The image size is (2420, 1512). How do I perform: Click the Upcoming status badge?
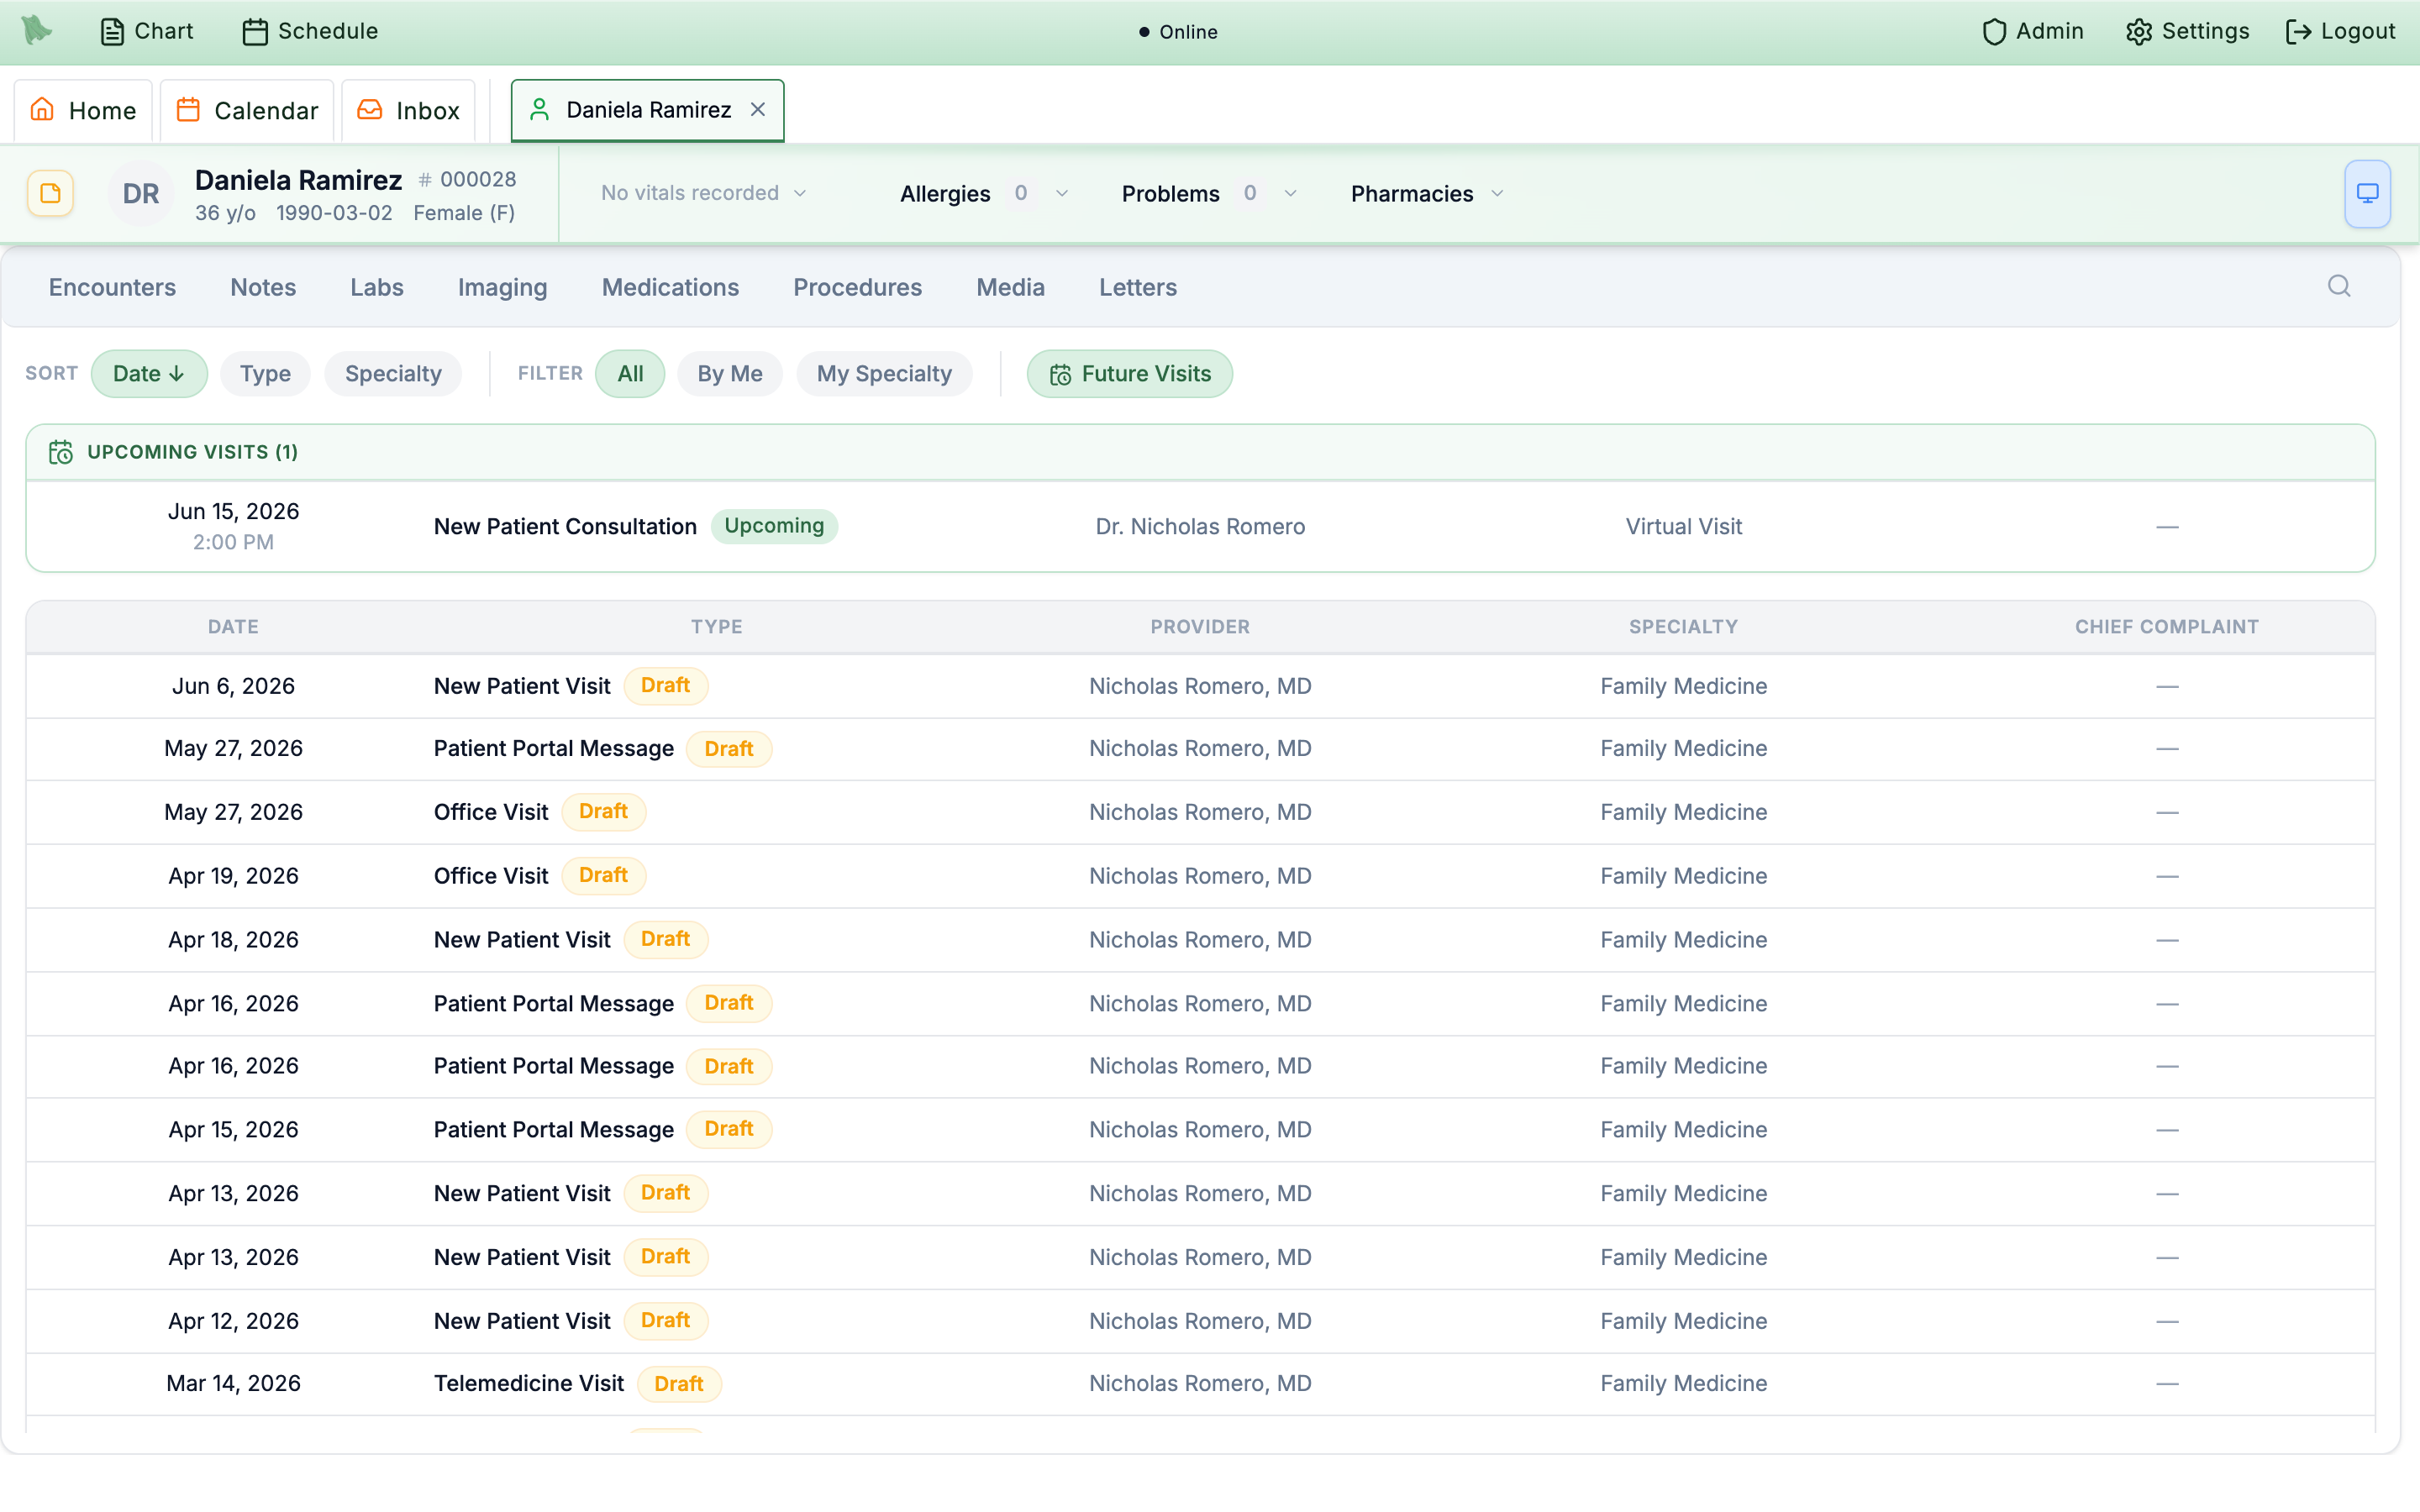tap(774, 526)
